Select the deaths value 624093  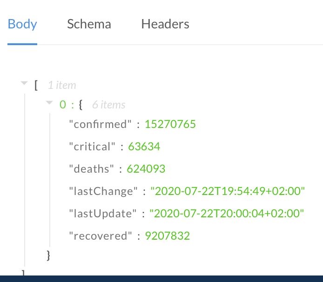point(146,169)
